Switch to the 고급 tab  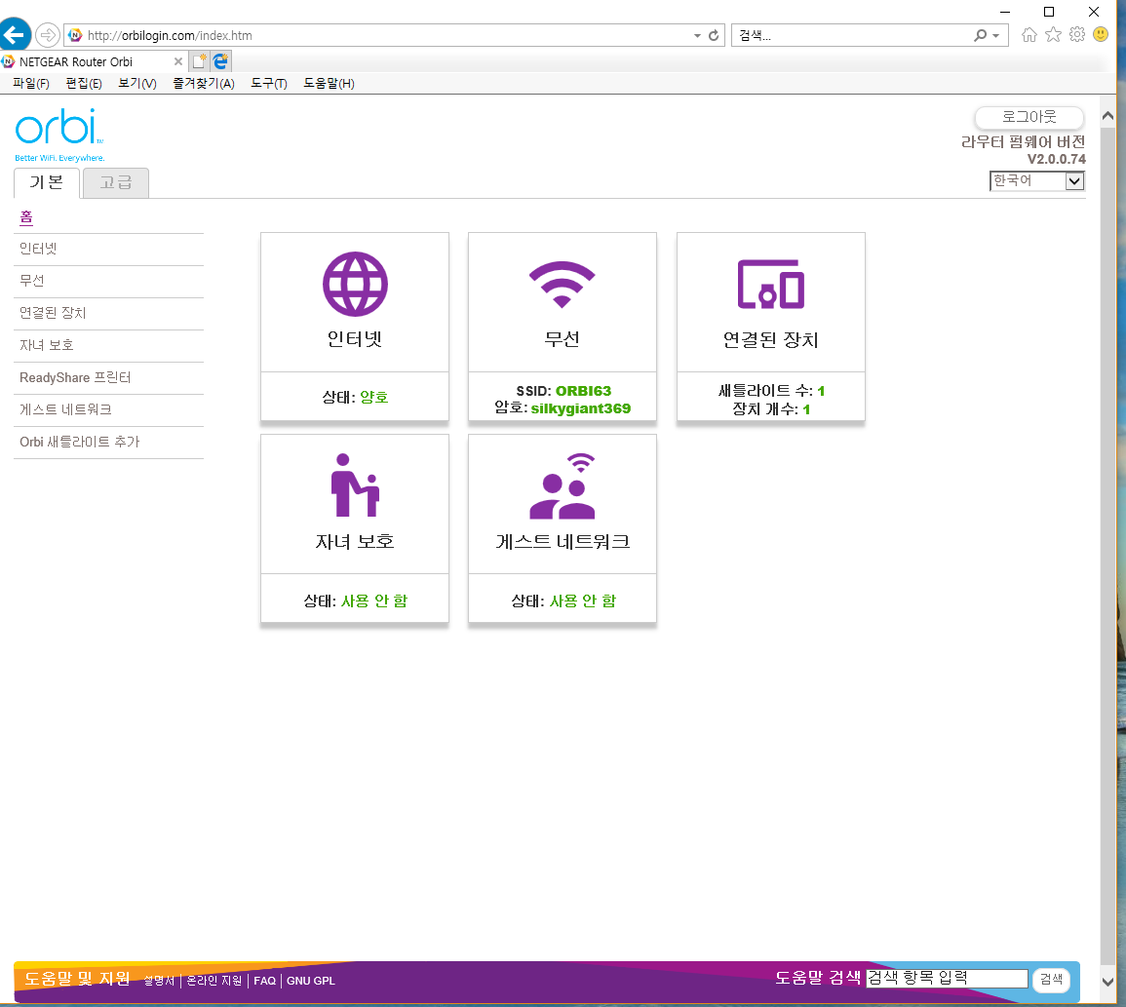click(x=116, y=182)
